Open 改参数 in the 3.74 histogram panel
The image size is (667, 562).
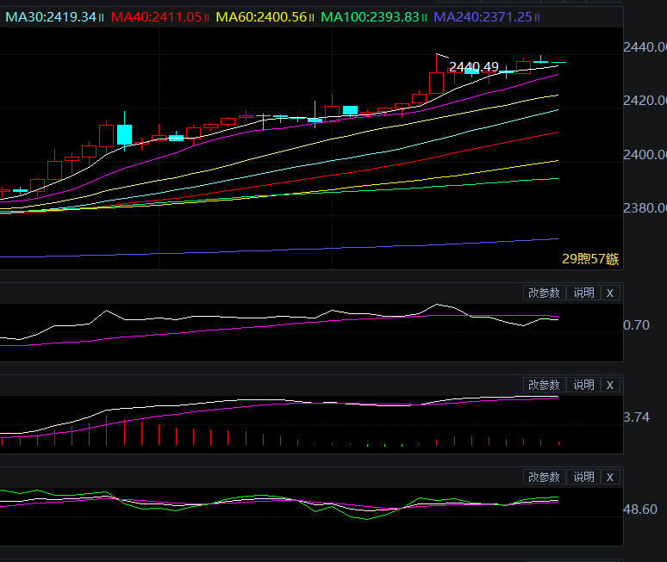[544, 385]
